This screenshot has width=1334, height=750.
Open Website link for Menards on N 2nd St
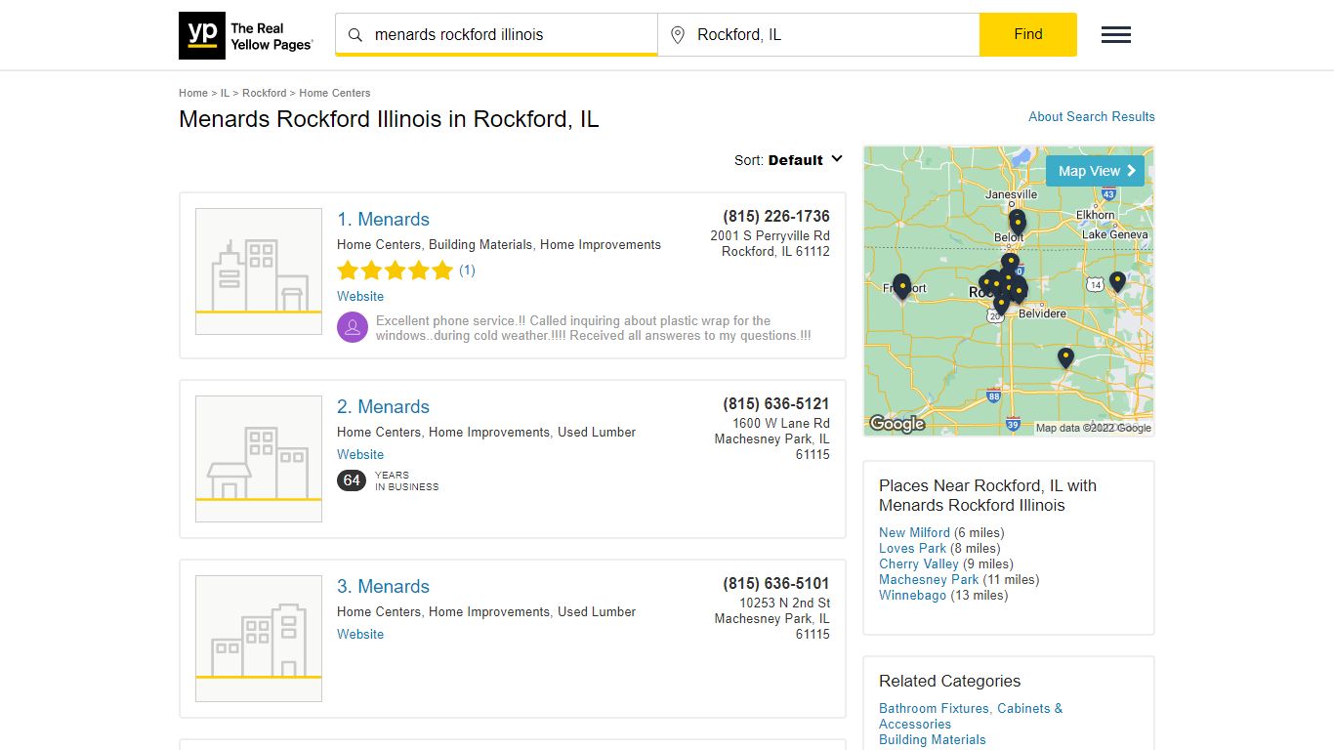click(360, 634)
